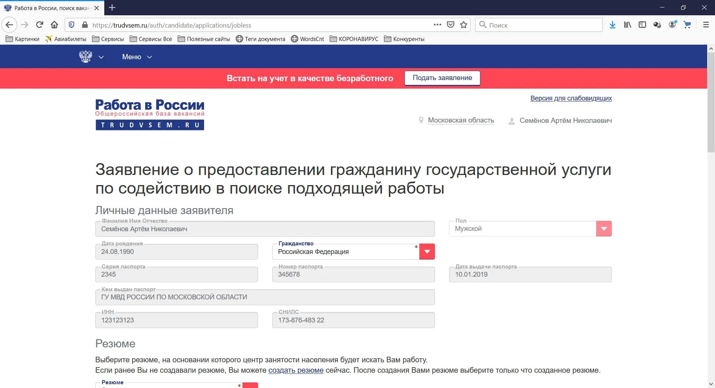Open the 'Меню' dropdown
This screenshot has height=388, width=715.
coord(137,57)
